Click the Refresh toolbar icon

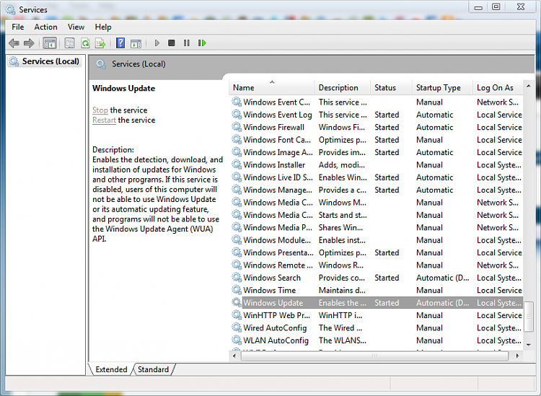(85, 43)
